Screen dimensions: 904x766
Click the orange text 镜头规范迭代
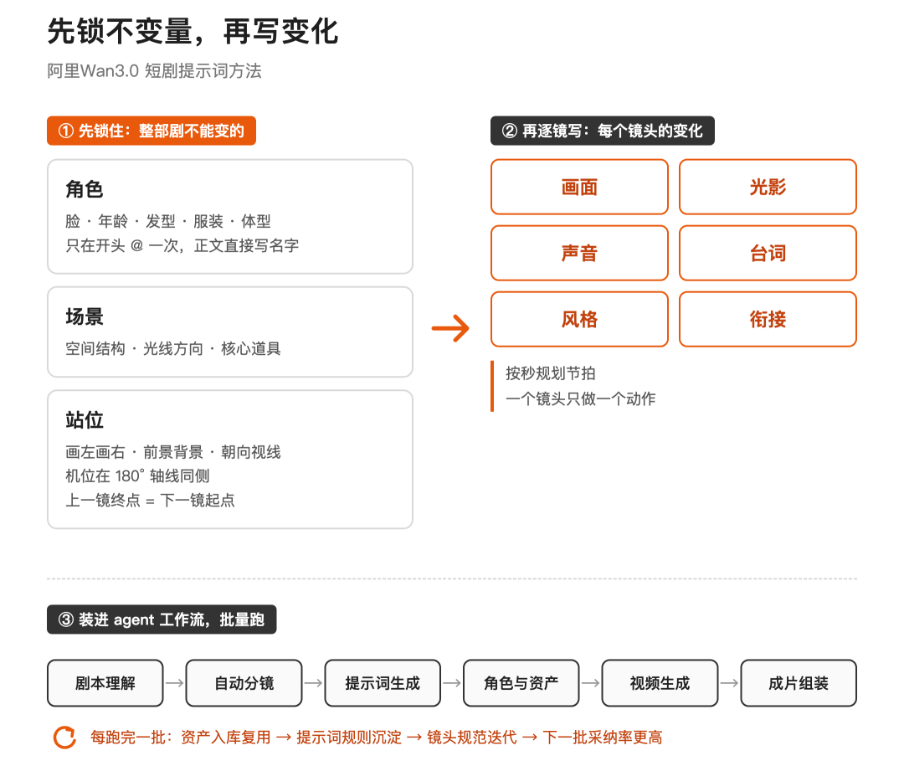[x=472, y=738]
